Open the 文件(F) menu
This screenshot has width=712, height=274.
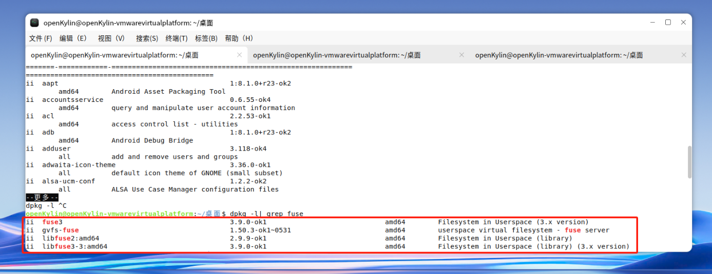(x=41, y=38)
